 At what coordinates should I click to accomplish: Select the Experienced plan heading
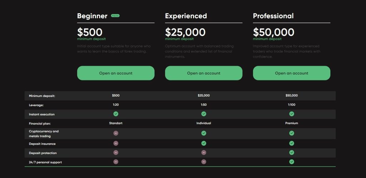point(186,16)
